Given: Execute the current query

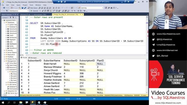Looking at the screenshot, I should pyautogui.click(x=34, y=11).
